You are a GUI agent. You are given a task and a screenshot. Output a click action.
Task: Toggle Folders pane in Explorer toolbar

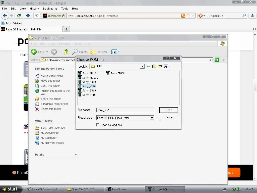pyautogui.click(x=99, y=52)
